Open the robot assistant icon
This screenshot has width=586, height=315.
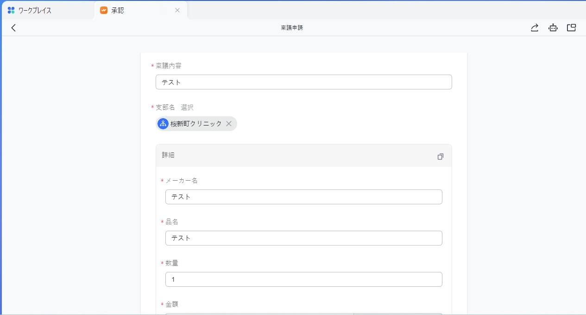[553, 28]
